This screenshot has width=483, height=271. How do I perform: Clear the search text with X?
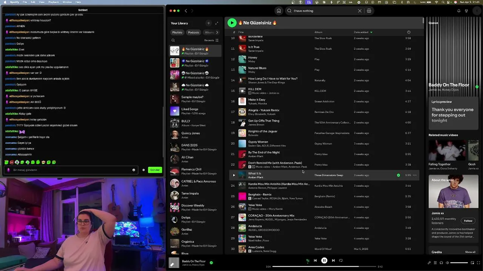360,11
